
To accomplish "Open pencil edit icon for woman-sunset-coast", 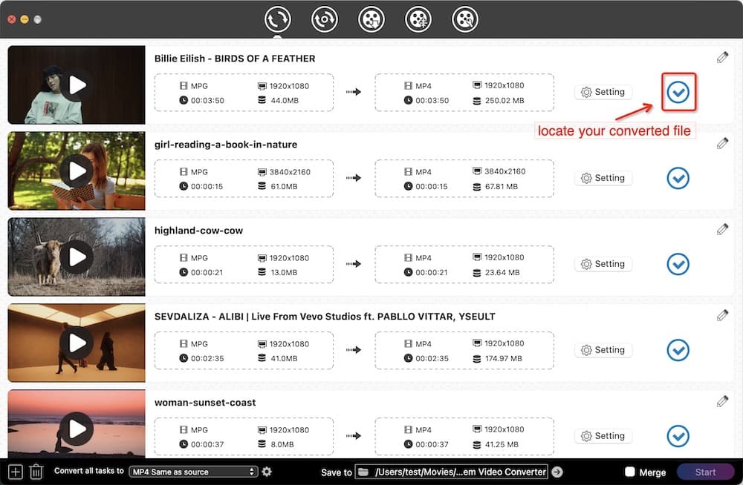I will (x=722, y=401).
